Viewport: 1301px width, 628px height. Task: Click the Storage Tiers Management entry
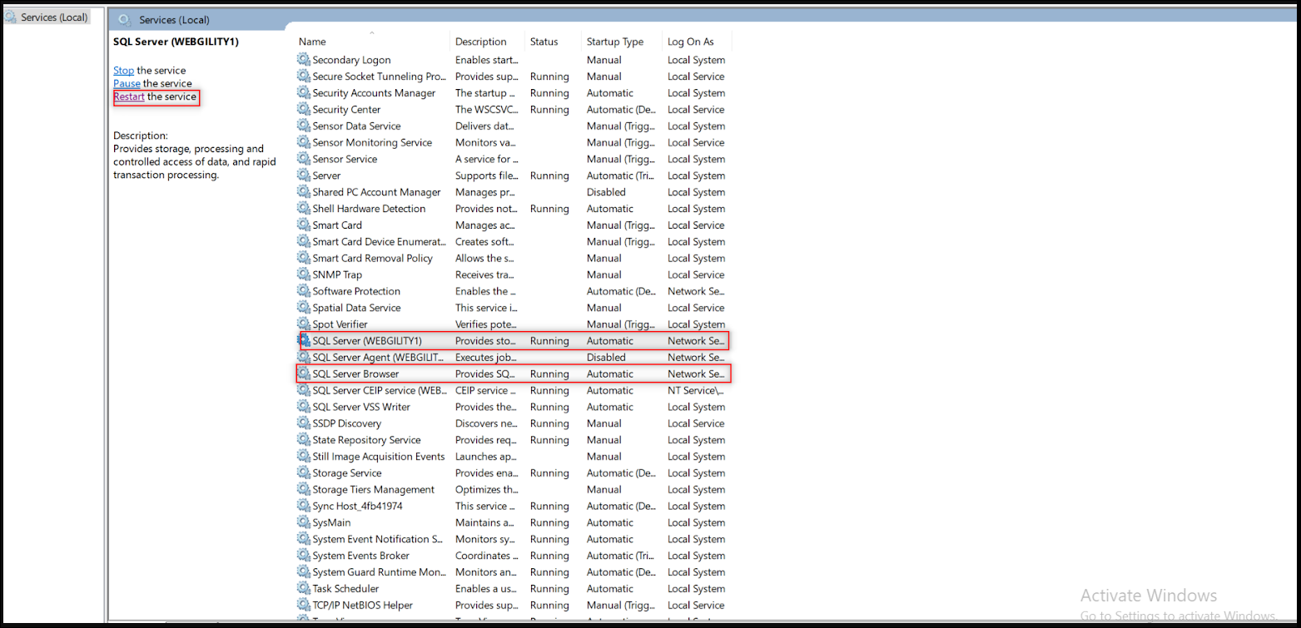coord(373,489)
